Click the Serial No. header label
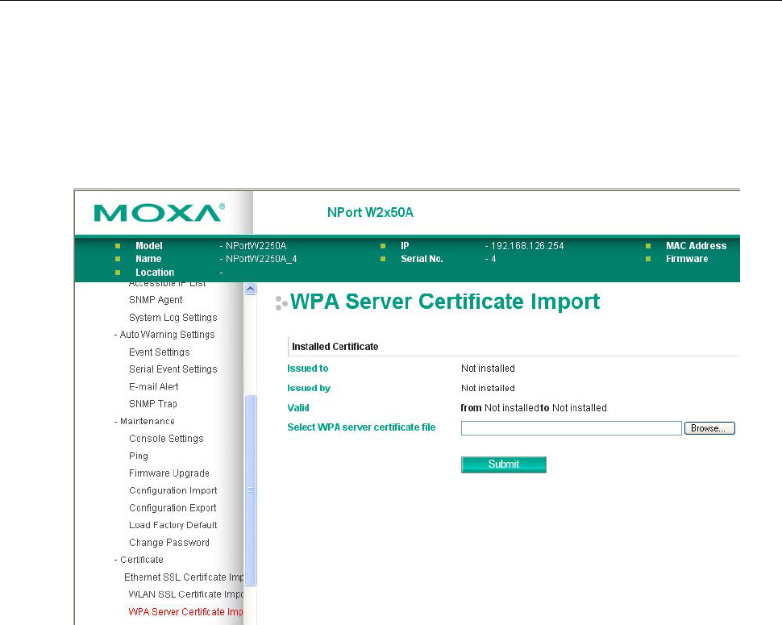The height and width of the screenshot is (625, 782). point(422,259)
